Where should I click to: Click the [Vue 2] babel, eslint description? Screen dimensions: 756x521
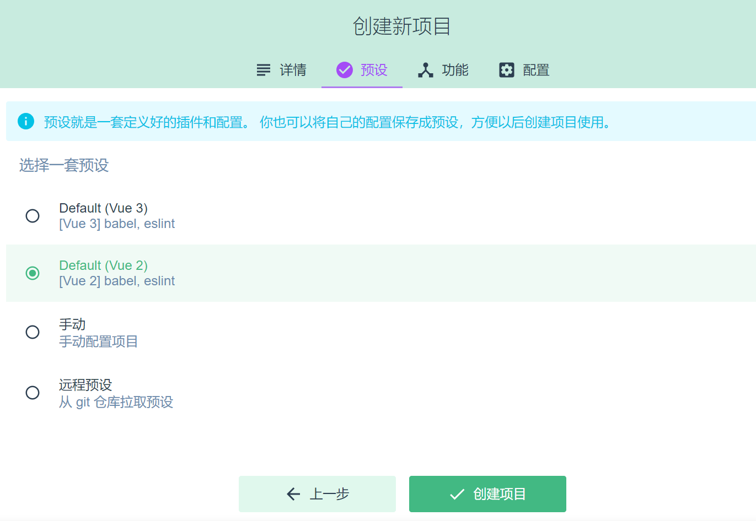coord(117,281)
